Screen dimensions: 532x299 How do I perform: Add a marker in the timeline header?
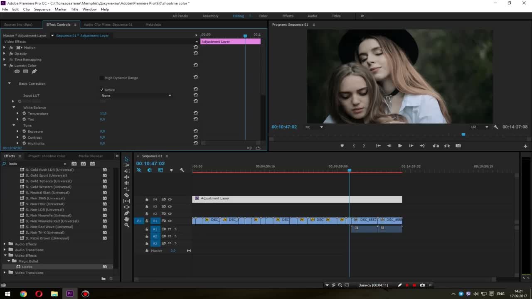(x=171, y=170)
